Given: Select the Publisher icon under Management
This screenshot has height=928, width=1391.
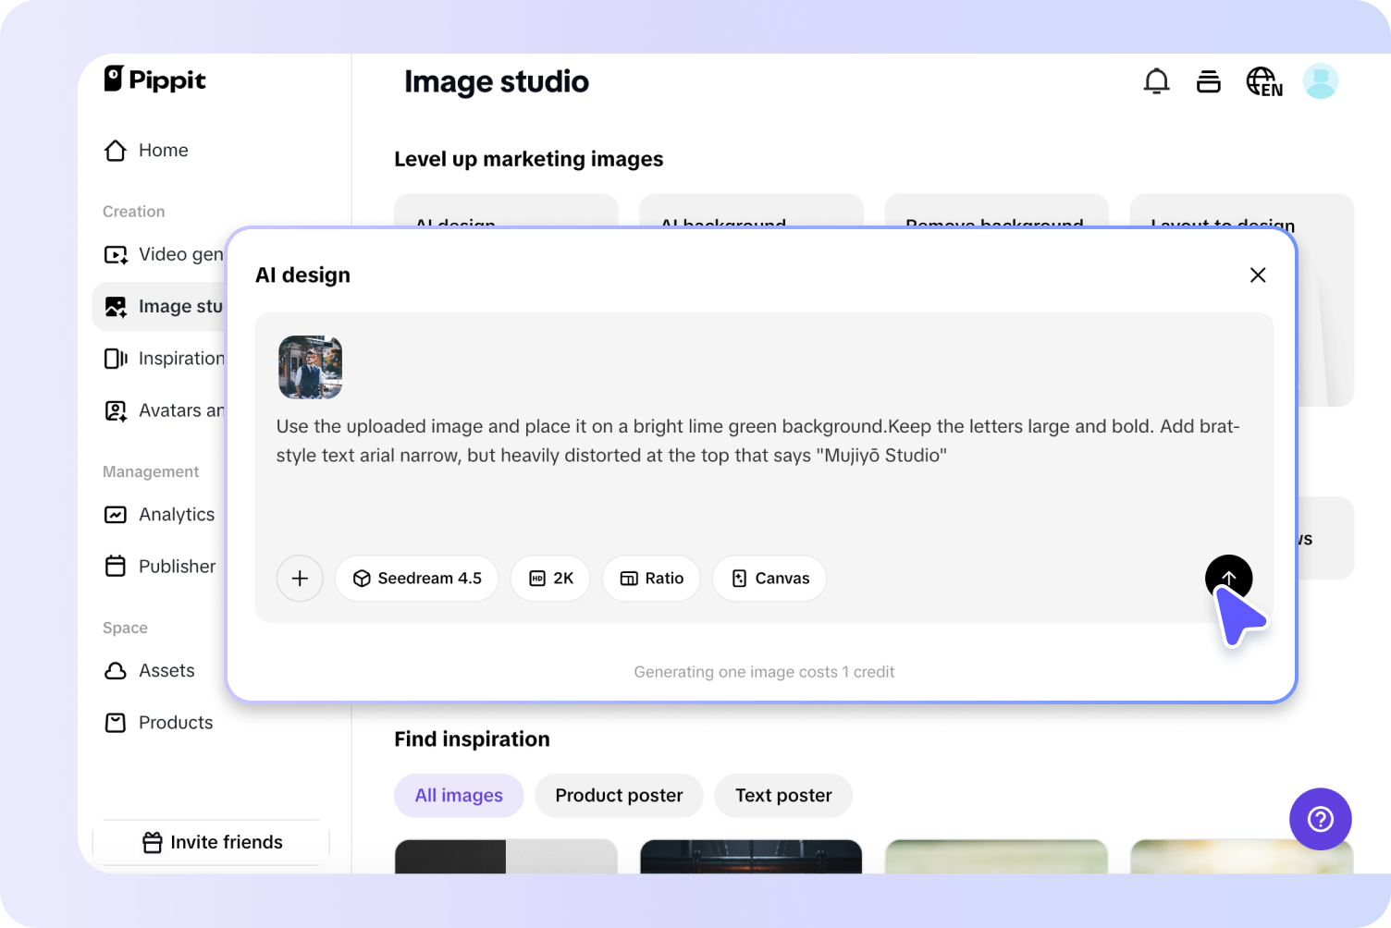Looking at the screenshot, I should coord(115,566).
